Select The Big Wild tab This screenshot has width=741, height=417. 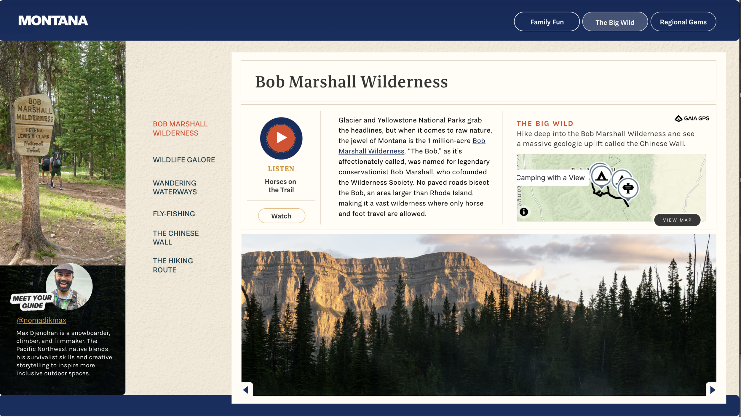[x=614, y=22]
